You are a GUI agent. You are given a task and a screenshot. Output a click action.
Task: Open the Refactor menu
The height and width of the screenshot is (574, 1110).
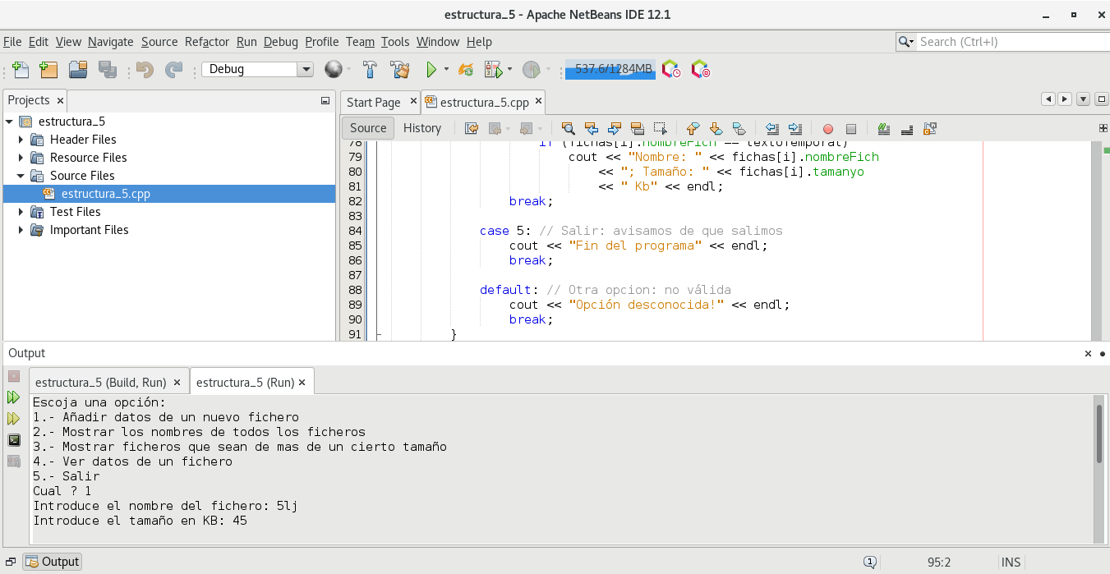(x=207, y=42)
